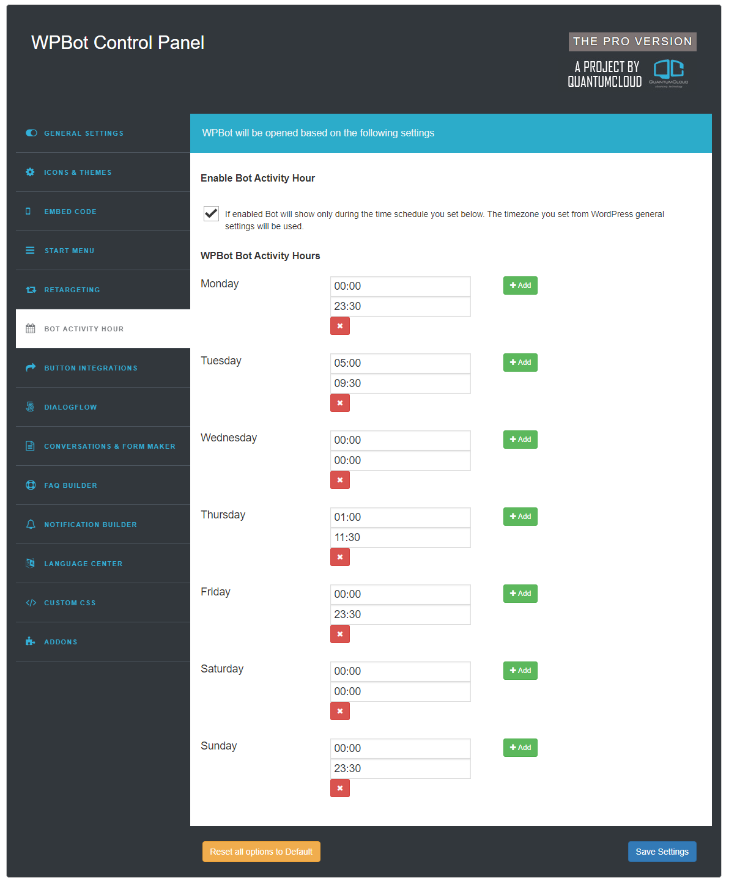Image resolution: width=737 pixels, height=884 pixels.
Task: Open Conversations & Form Maker tab
Action: pyautogui.click(x=103, y=446)
